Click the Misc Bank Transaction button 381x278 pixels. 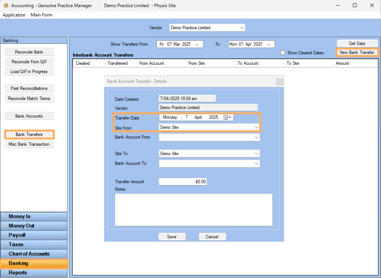[29, 144]
